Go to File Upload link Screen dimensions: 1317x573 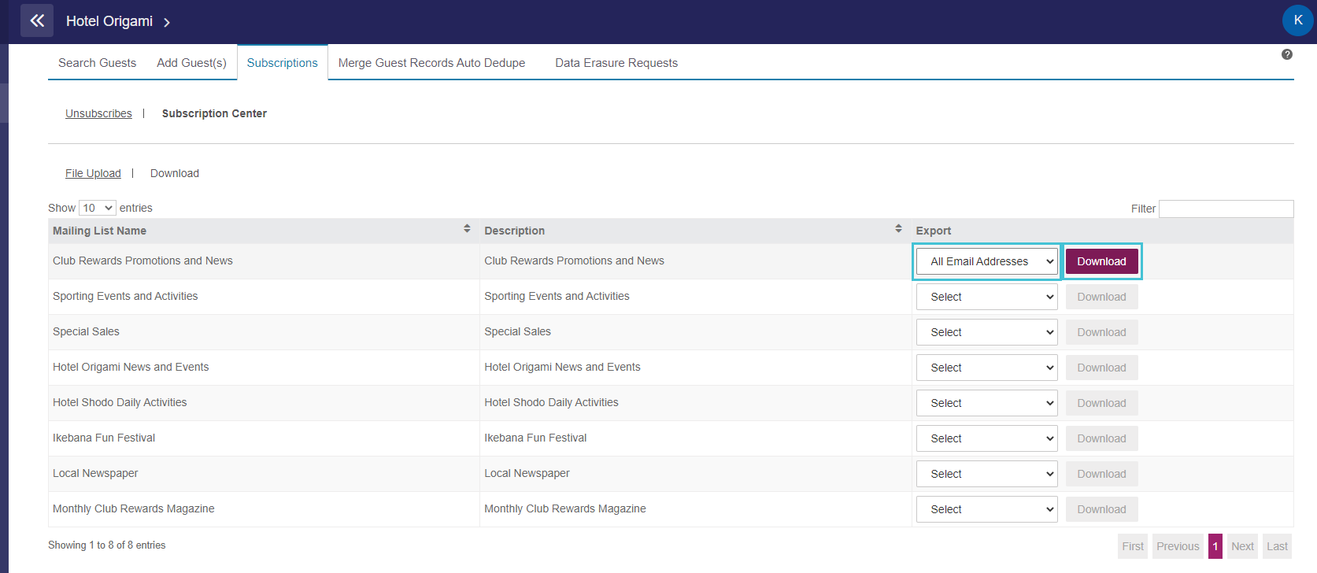[93, 173]
